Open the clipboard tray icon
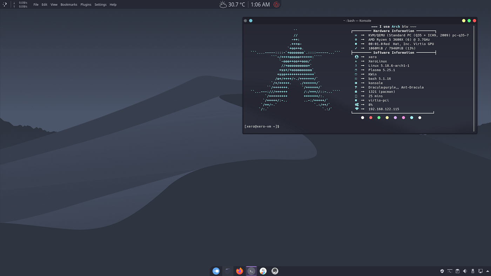The image size is (491, 276). click(x=458, y=271)
